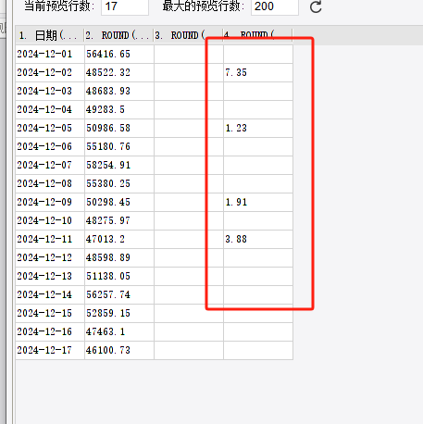Viewport: 423px width, 424px height.
Task: Select the fourth ROUND column header
Action: click(258, 35)
